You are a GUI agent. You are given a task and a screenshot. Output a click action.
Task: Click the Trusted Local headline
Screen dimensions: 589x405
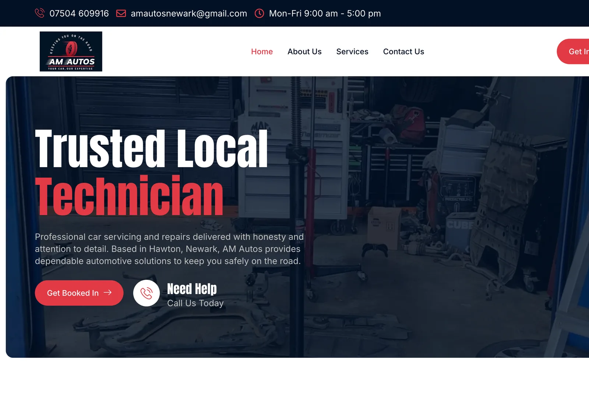coord(151,149)
